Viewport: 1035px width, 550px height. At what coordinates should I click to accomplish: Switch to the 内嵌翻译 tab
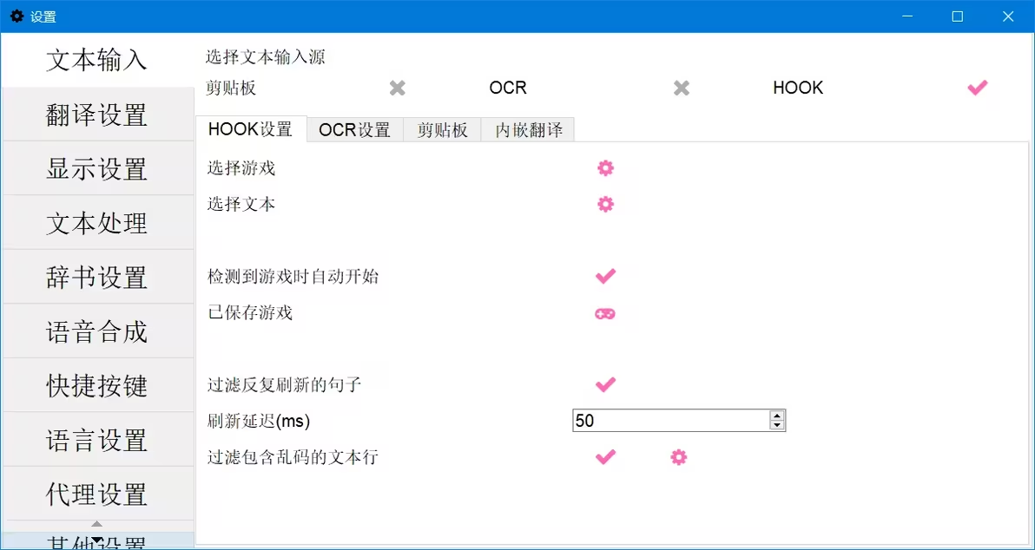click(529, 130)
